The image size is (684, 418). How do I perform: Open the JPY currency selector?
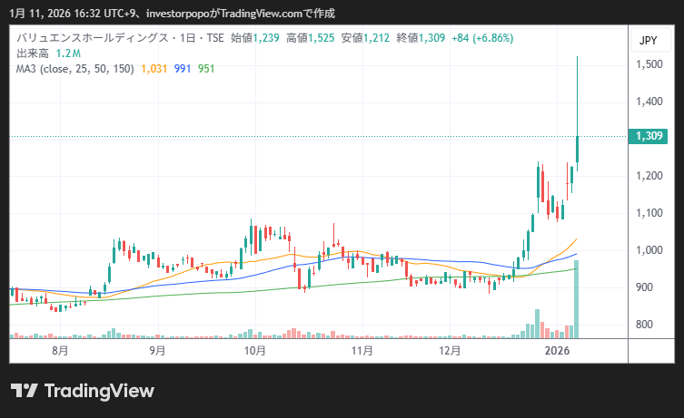point(648,41)
